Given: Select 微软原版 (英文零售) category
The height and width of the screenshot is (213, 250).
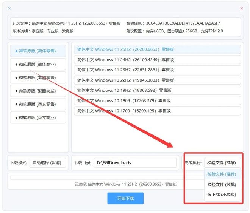Looking at the screenshot, I should pos(38,104).
